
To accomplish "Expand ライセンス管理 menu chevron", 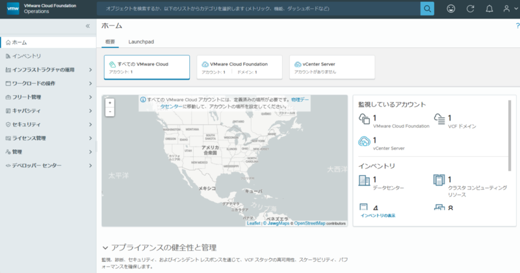I will pyautogui.click(x=90, y=138).
